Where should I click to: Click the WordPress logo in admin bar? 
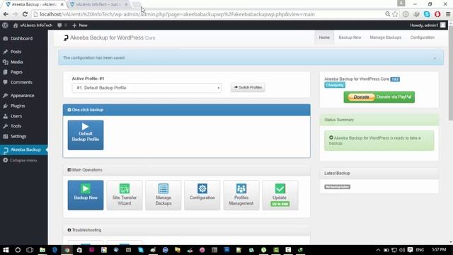(x=5, y=25)
